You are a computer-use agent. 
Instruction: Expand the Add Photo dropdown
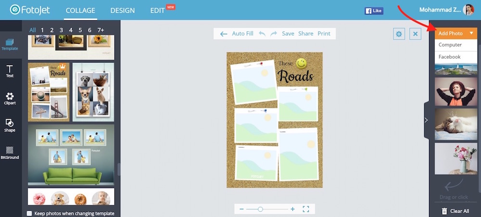456,33
